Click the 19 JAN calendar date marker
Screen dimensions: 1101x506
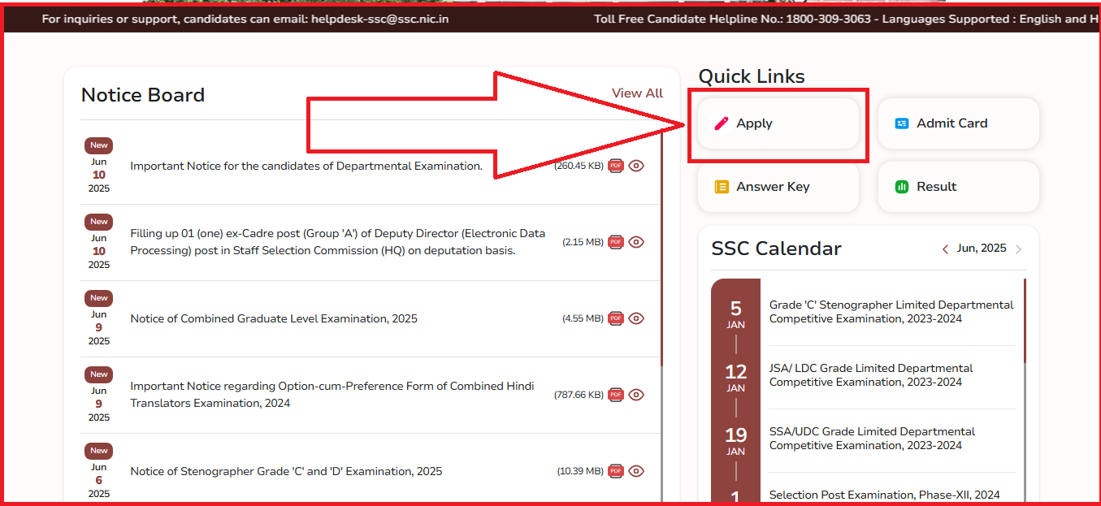tap(735, 440)
